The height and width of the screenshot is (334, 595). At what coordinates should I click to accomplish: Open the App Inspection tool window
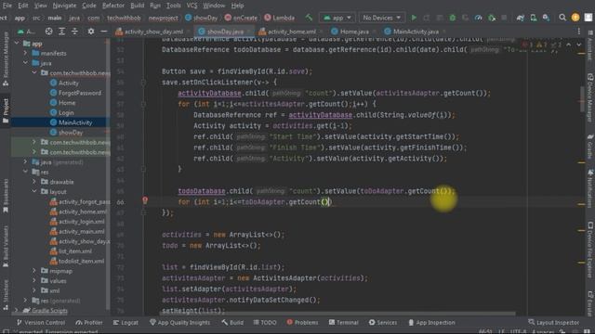point(431,322)
